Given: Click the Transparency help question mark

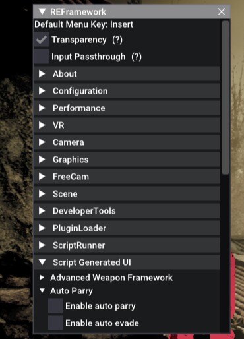Looking at the screenshot, I should pos(117,40).
